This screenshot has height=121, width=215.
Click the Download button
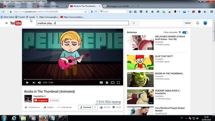point(86,107)
